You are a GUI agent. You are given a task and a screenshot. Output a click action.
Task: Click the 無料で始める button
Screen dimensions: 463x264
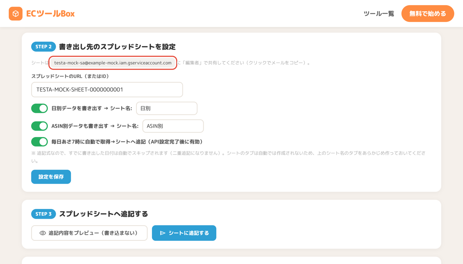pyautogui.click(x=428, y=14)
